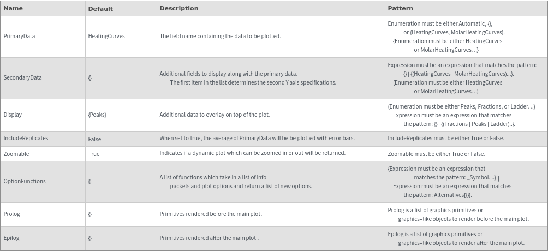Viewport: 548px width, 252px height.
Task: Click the Description column header
Action: point(178,8)
